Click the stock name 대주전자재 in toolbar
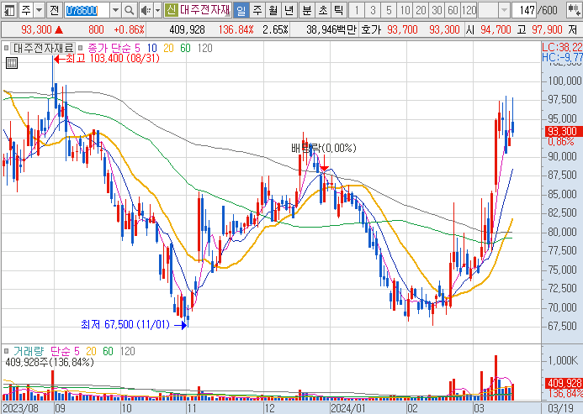Viewport: 583px width, 414px height. coord(205,10)
